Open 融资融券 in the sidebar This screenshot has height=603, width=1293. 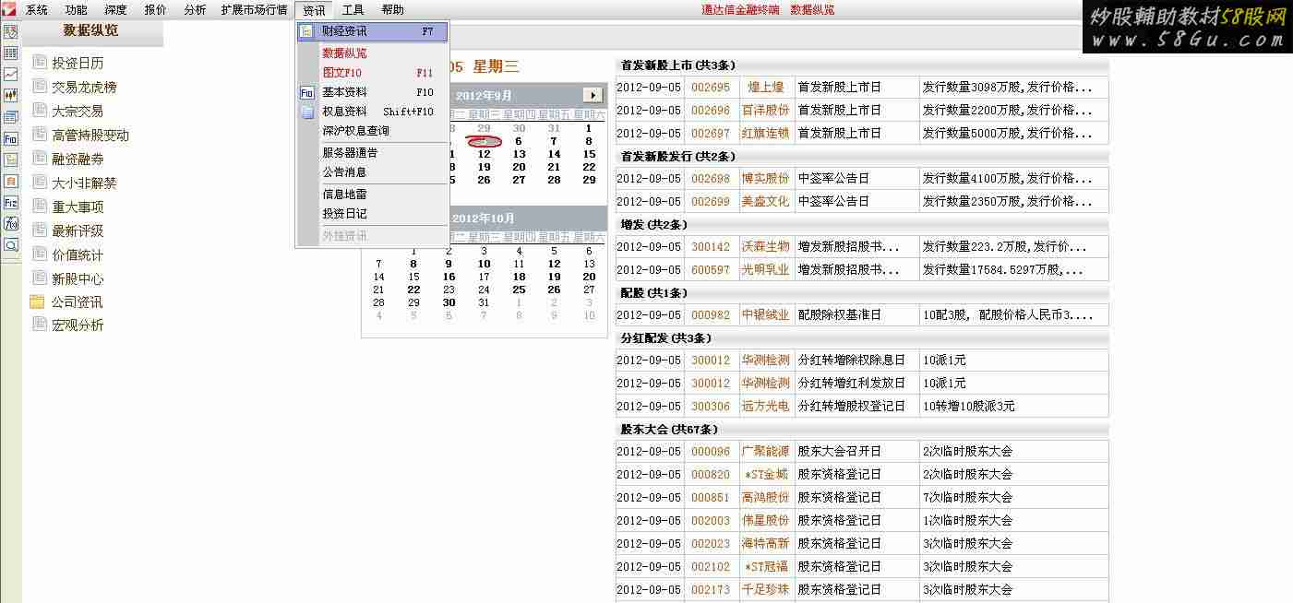(x=78, y=160)
